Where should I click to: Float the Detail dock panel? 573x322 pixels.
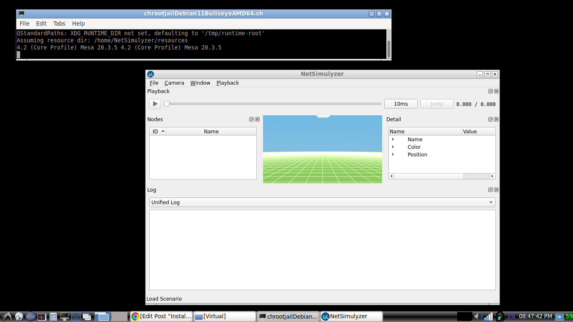click(490, 119)
